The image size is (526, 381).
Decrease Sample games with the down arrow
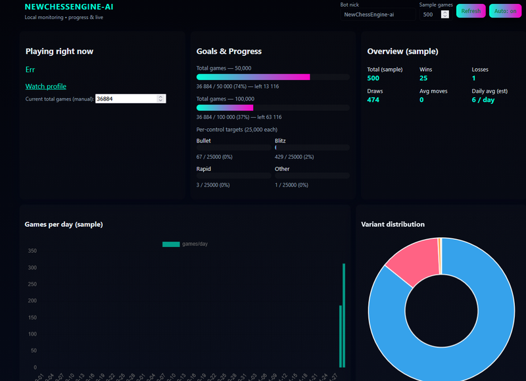[445, 16]
